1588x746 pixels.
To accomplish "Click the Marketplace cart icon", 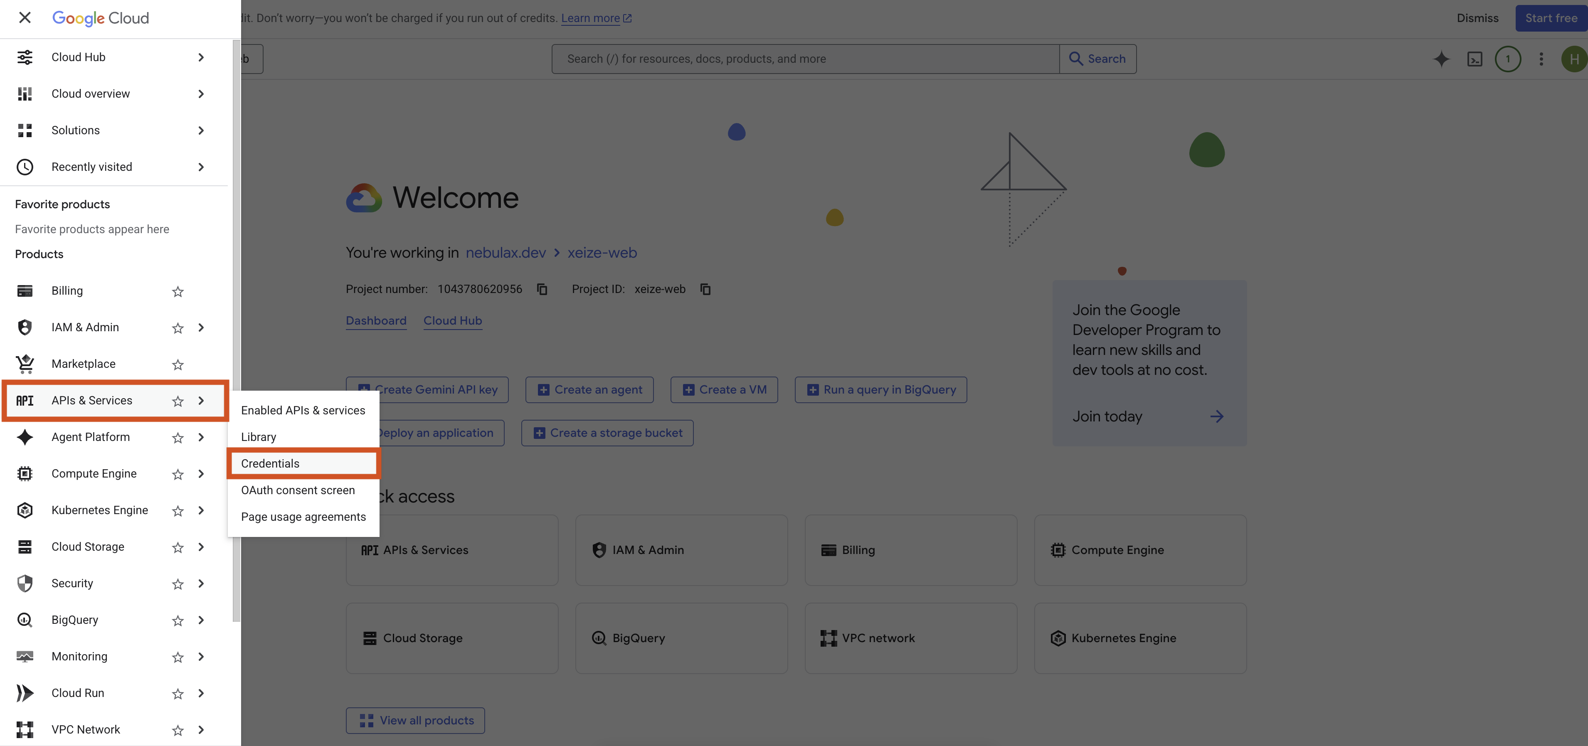I will tap(25, 364).
